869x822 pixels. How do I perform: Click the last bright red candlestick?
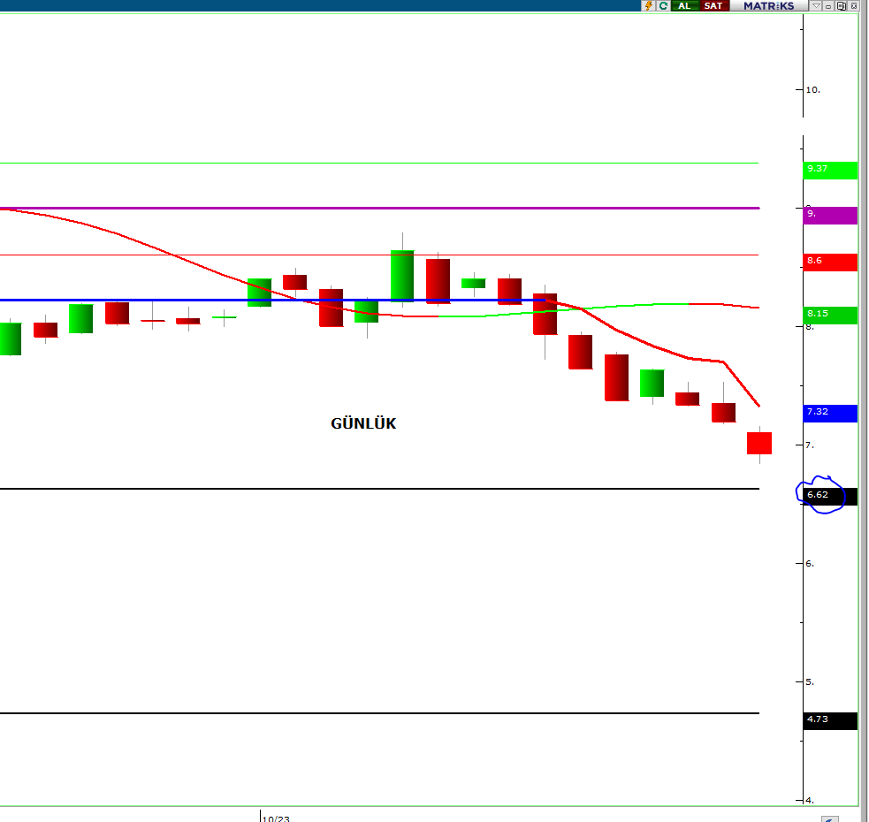(x=759, y=443)
